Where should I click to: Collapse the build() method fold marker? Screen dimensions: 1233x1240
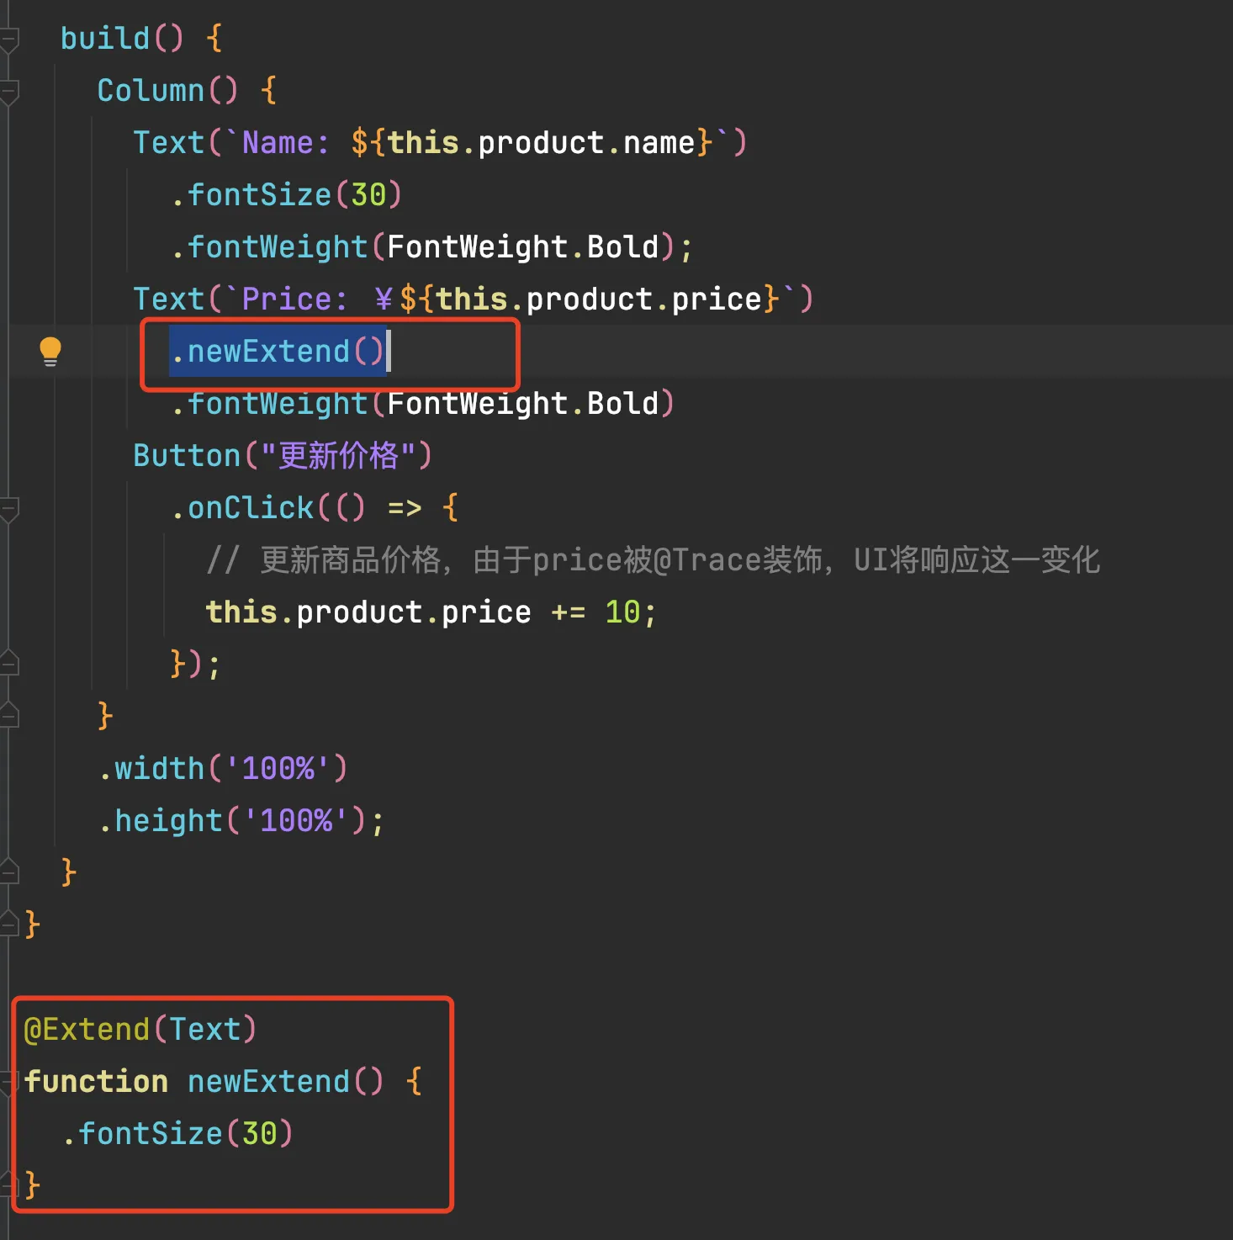[x=9, y=40]
